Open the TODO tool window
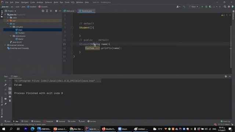 (x=25, y=121)
